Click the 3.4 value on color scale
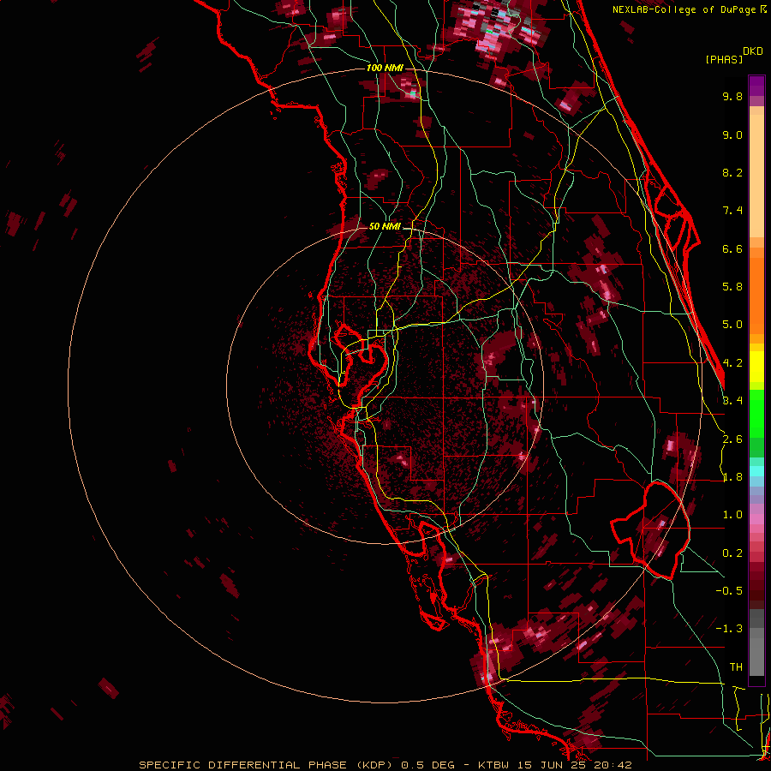771x771 pixels. (x=732, y=401)
